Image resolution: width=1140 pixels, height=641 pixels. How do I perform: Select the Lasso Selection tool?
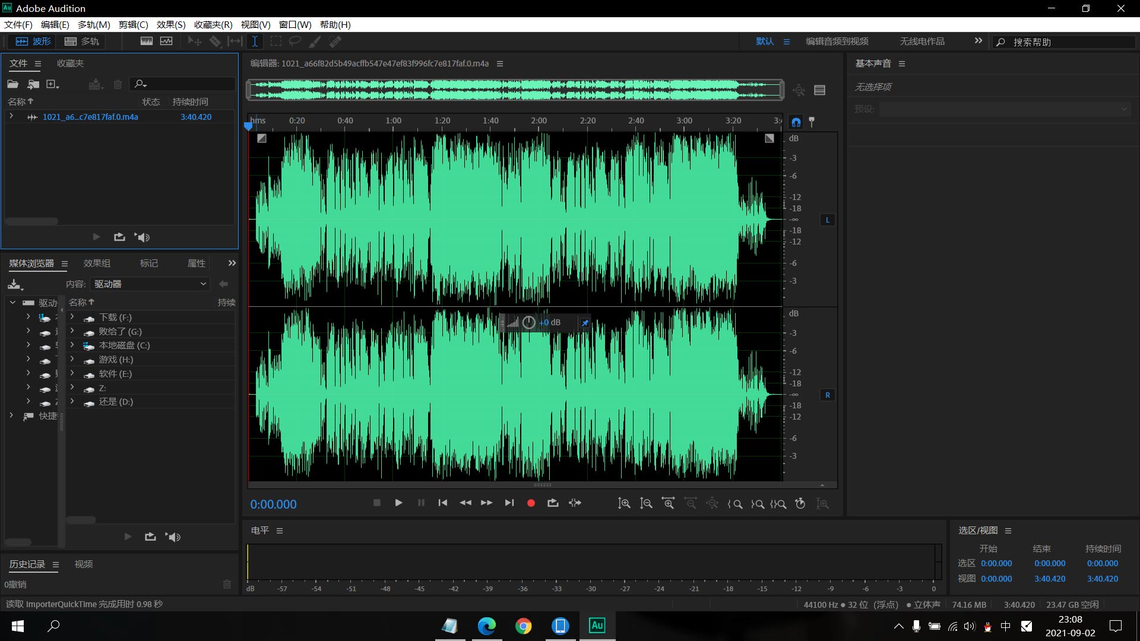click(295, 41)
